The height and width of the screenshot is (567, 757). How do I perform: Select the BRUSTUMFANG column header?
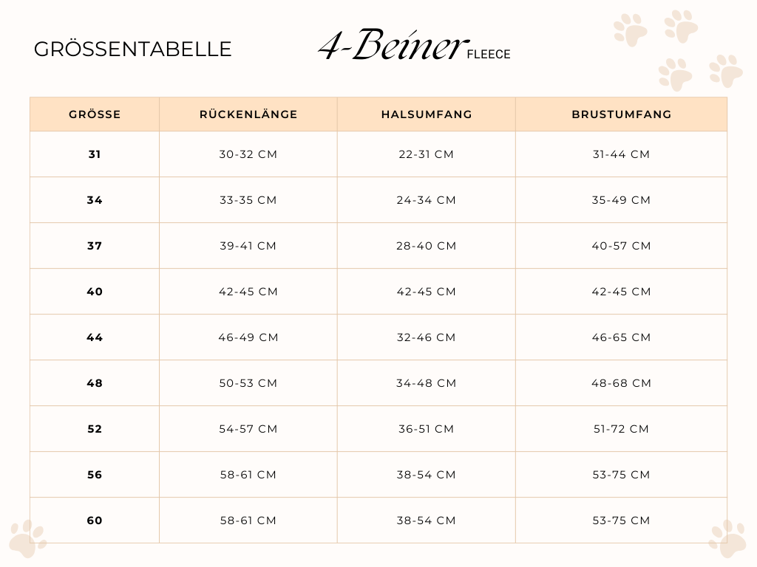[x=621, y=114]
